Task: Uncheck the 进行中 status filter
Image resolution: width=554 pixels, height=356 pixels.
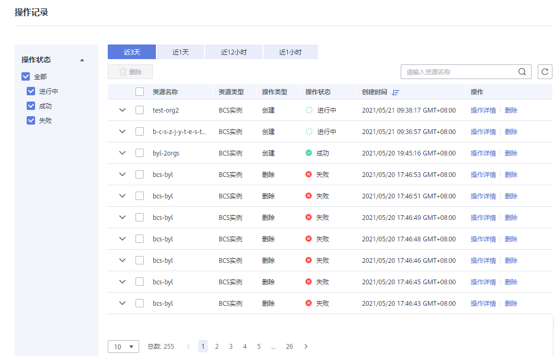Action: tap(31, 91)
